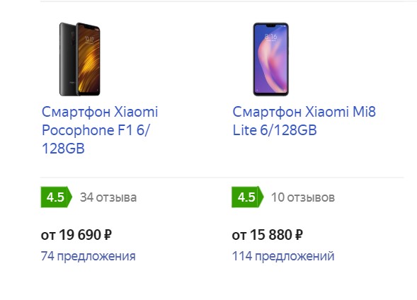Click the clock display on the Mi8 Lite image

(270, 36)
